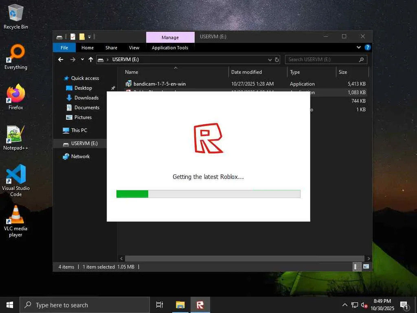Viewport: 417px width, 313px height.
Task: Switch to Large icons view in status bar
Action: point(366,267)
